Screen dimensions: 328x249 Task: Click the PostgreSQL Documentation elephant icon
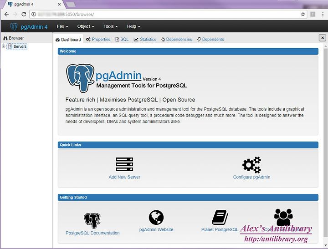[92, 220]
